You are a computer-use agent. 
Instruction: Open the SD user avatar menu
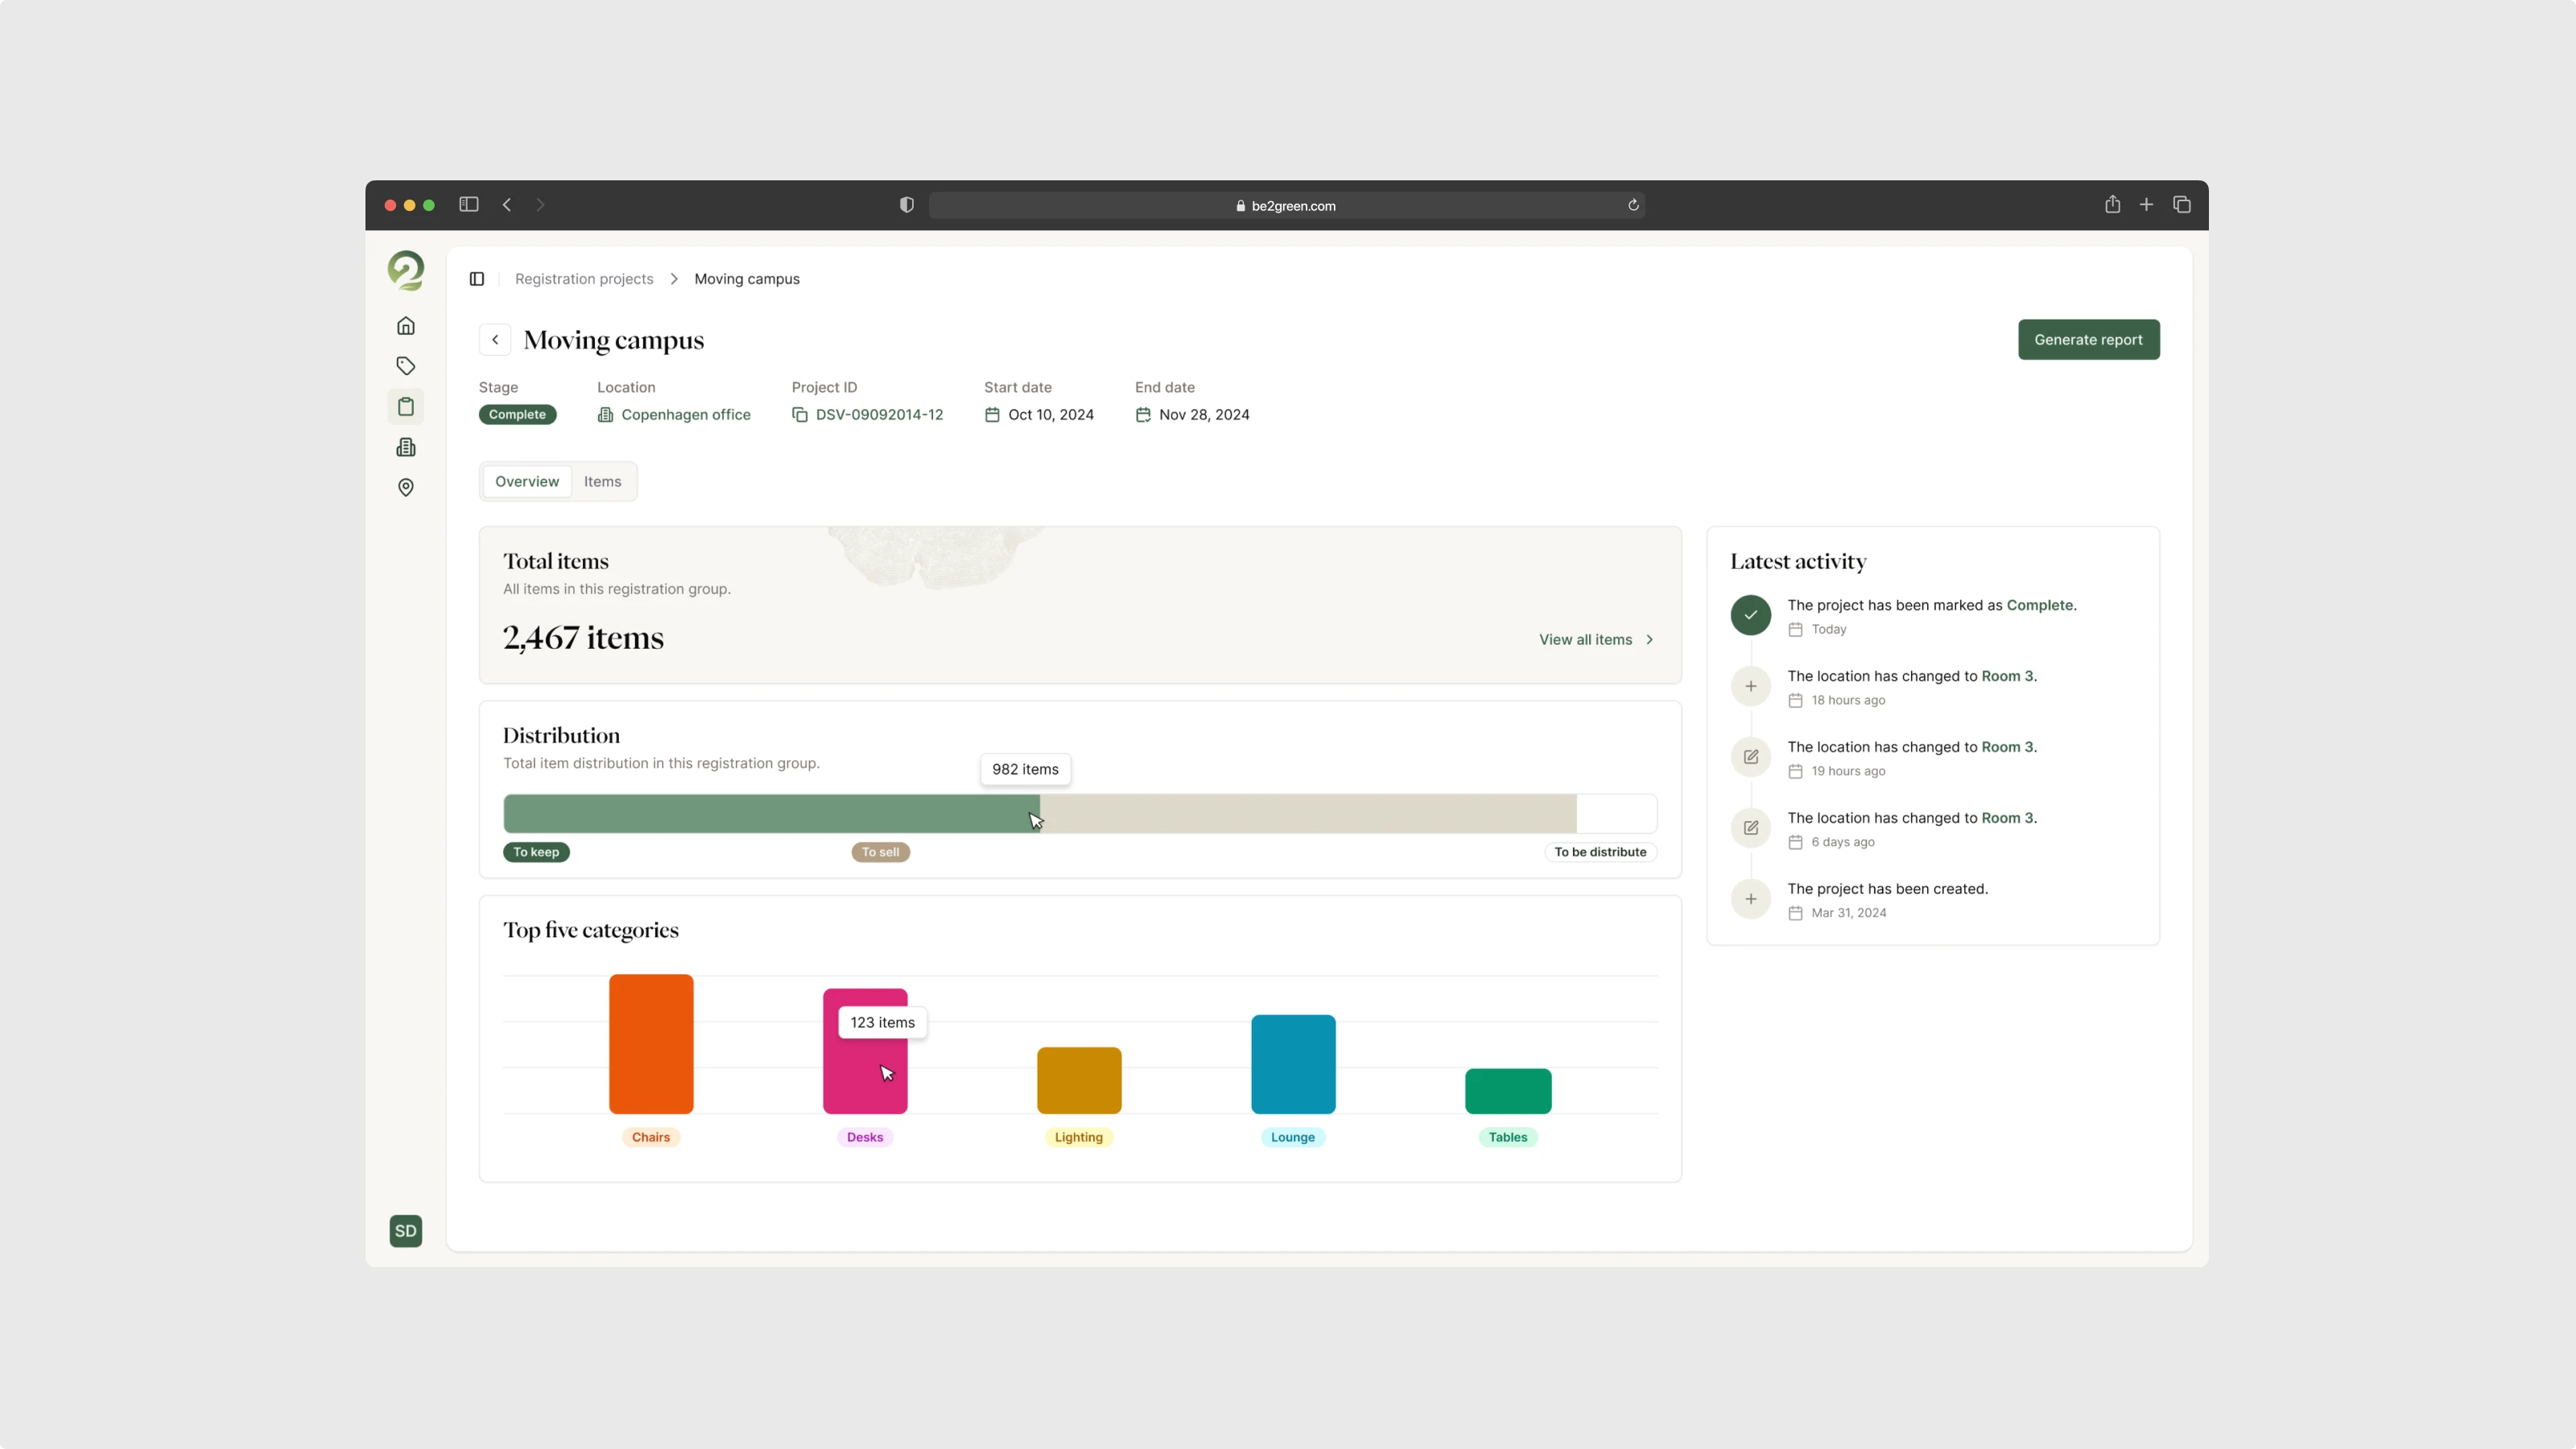point(405,1231)
